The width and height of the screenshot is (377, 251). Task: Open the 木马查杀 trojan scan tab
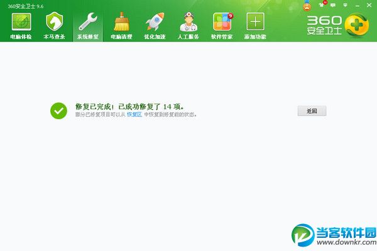click(x=54, y=26)
